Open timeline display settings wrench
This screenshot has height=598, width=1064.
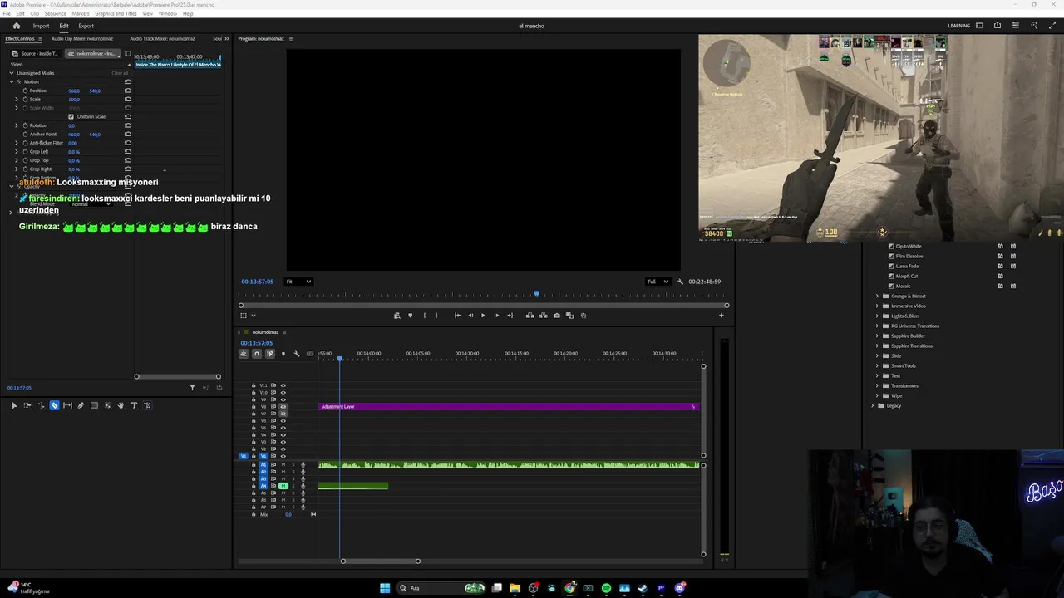click(x=297, y=354)
